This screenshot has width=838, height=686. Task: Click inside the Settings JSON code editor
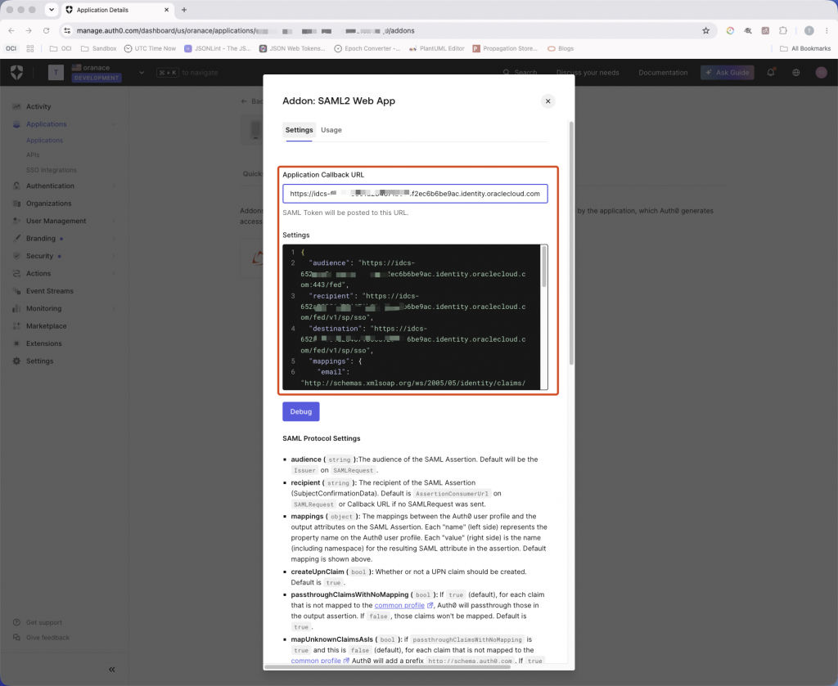click(412, 317)
